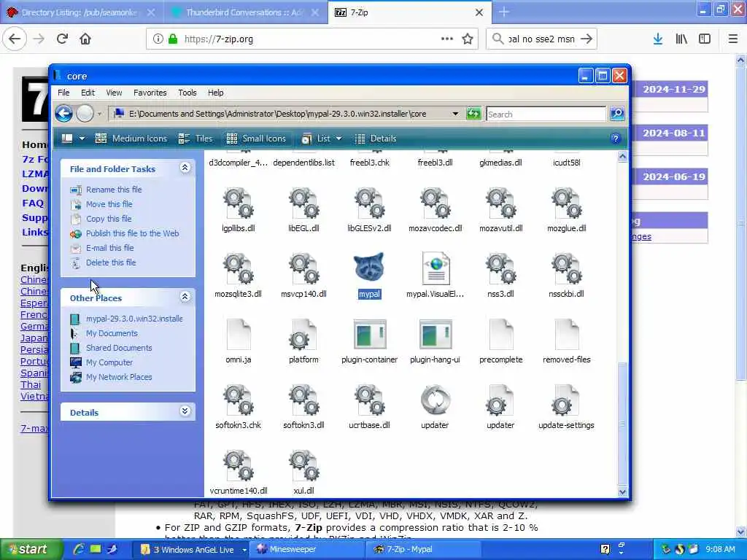
Task: Click Rename this file task link
Action: (114, 190)
